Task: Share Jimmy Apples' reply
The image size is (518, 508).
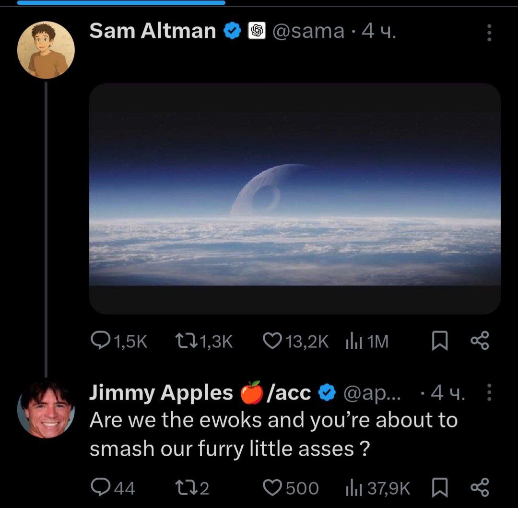Action: click(479, 488)
